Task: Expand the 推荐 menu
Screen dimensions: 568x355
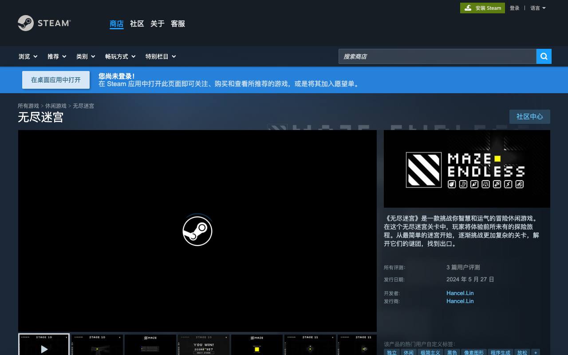Action: point(57,56)
